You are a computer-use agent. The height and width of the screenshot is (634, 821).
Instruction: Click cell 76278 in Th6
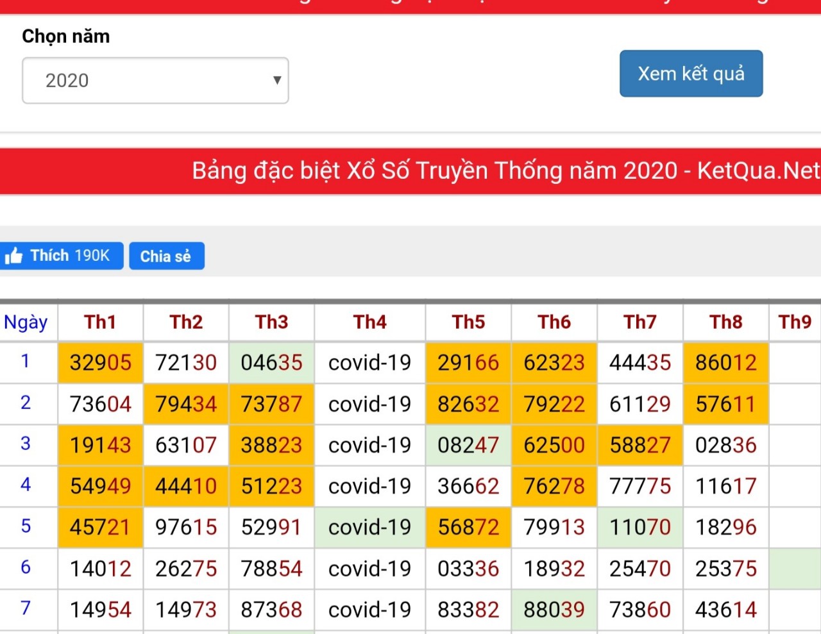tap(554, 486)
